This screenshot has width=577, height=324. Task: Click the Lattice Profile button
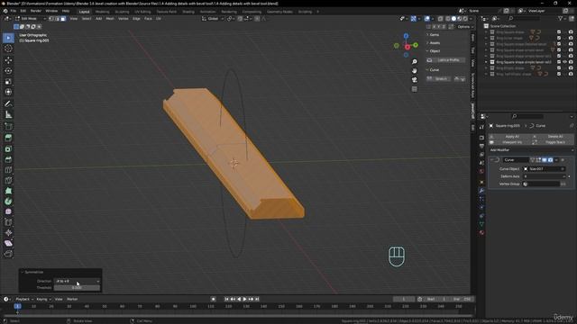click(445, 60)
